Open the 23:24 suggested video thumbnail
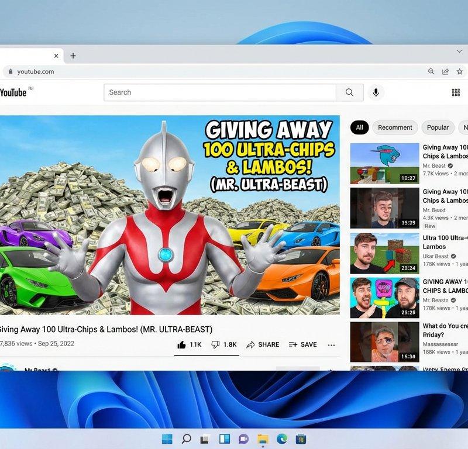 [x=384, y=253]
